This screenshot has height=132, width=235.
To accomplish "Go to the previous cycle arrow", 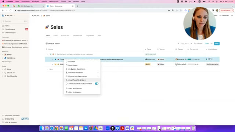I will 179,44.
